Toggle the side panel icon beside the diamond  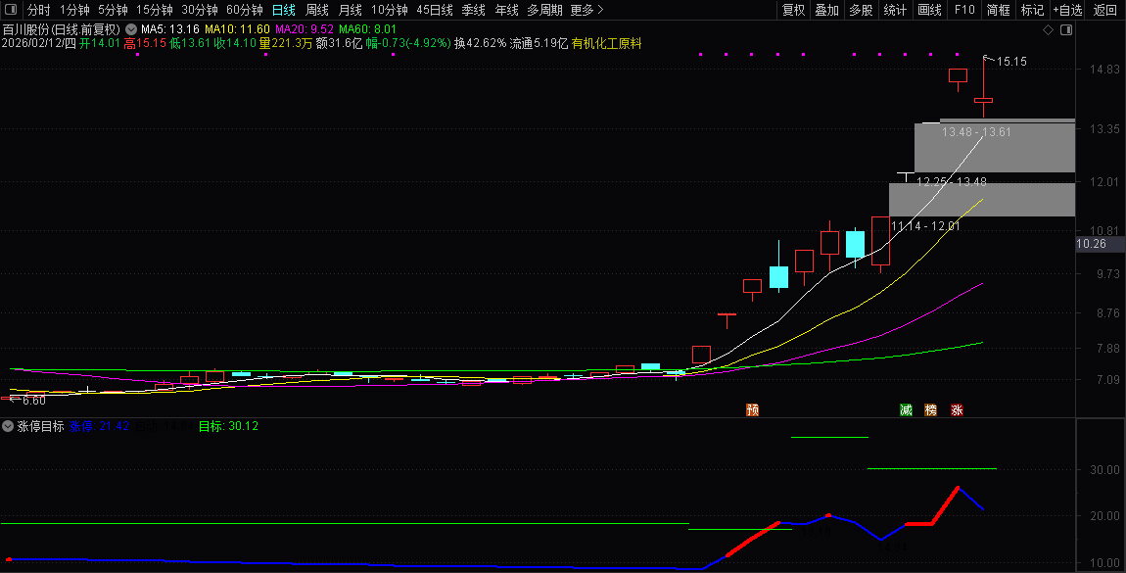pyautogui.click(x=1066, y=30)
